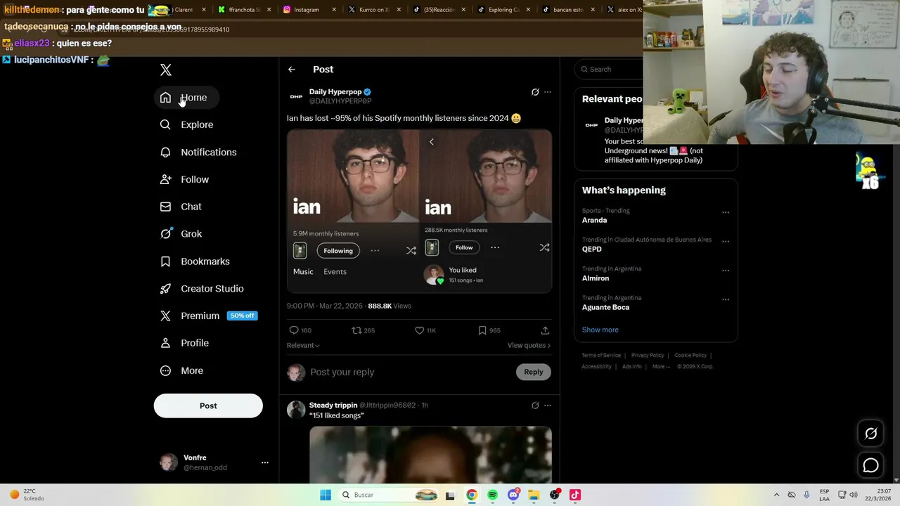Viewport: 900px width, 506px height.
Task: Open Terms of Service footer link
Action: (601, 356)
